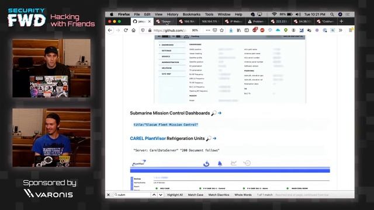Toggle Match Case in find bar
Viewport: 374px width, 210px height.
click(x=196, y=195)
